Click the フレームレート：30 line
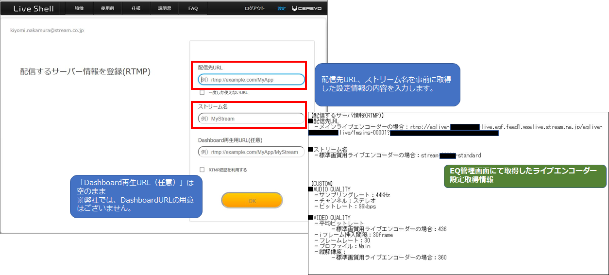609x275 pixels. coord(342,241)
